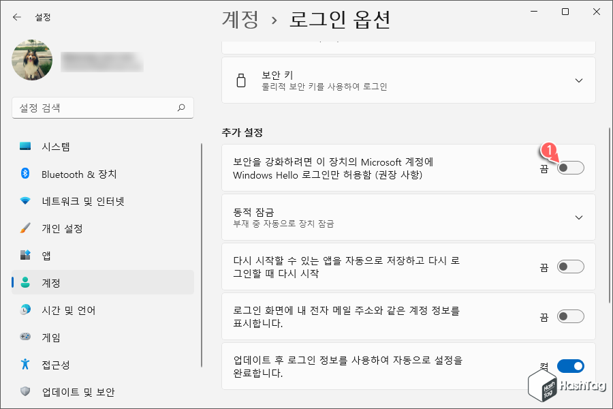Click the user profile picture
Viewport: 613px width, 409px height.
(x=32, y=61)
